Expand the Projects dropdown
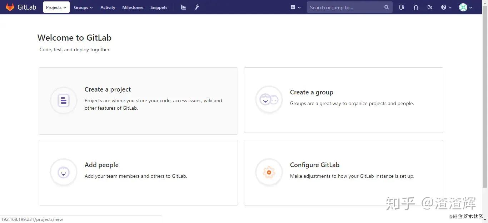 (56, 7)
